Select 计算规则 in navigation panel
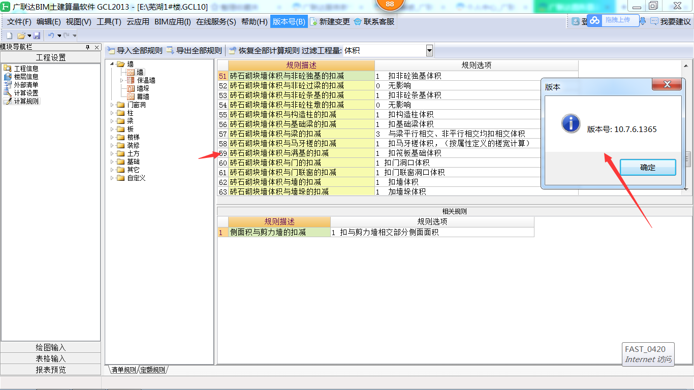The width and height of the screenshot is (694, 390). [21, 101]
